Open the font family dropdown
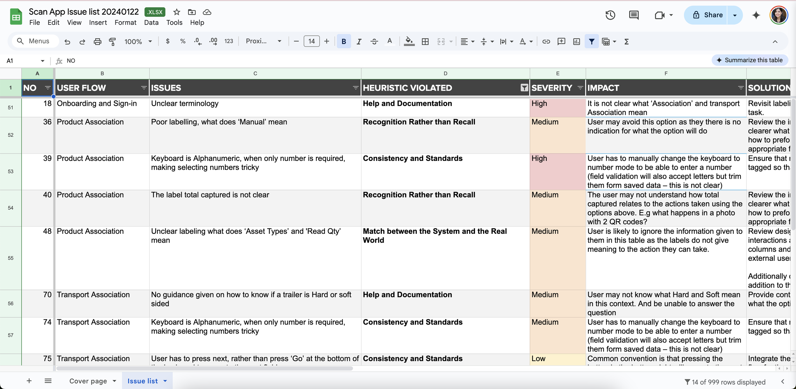The width and height of the screenshot is (796, 389). 263,41
